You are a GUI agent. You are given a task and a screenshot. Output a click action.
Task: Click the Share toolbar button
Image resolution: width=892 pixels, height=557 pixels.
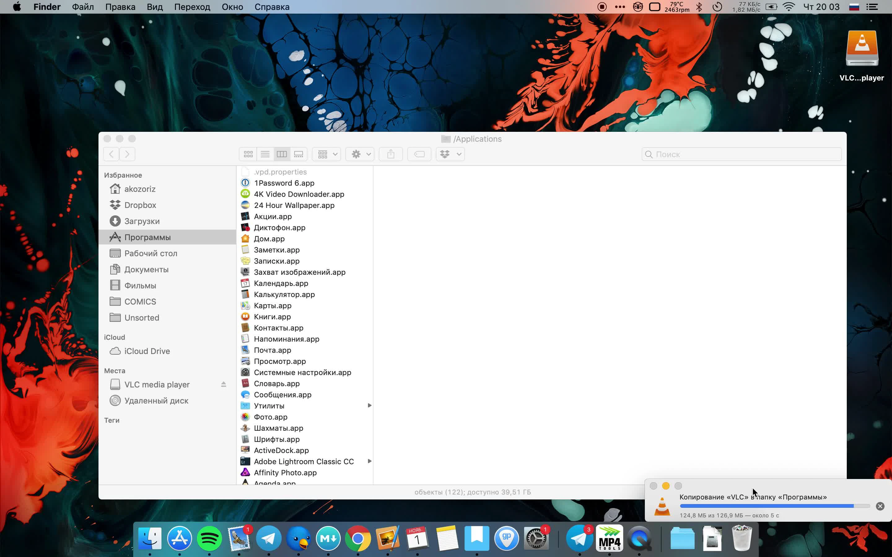click(391, 154)
